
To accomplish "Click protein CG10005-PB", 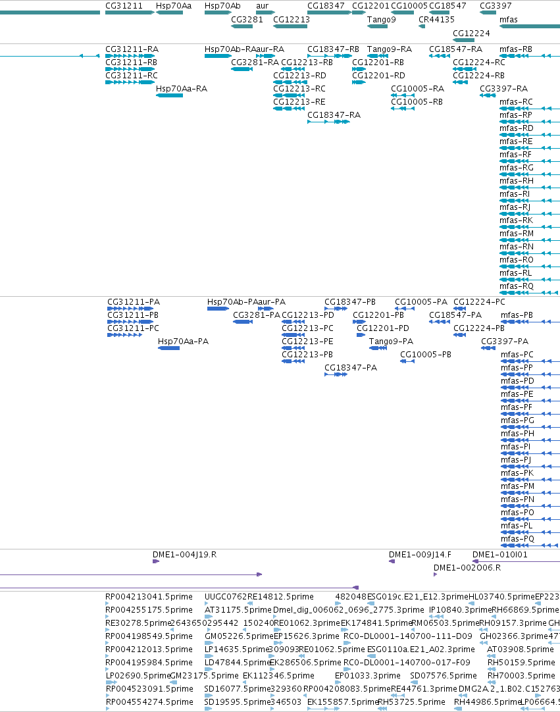I will (426, 355).
